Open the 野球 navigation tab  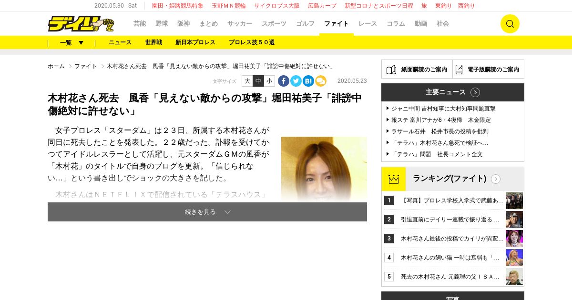pos(162,24)
